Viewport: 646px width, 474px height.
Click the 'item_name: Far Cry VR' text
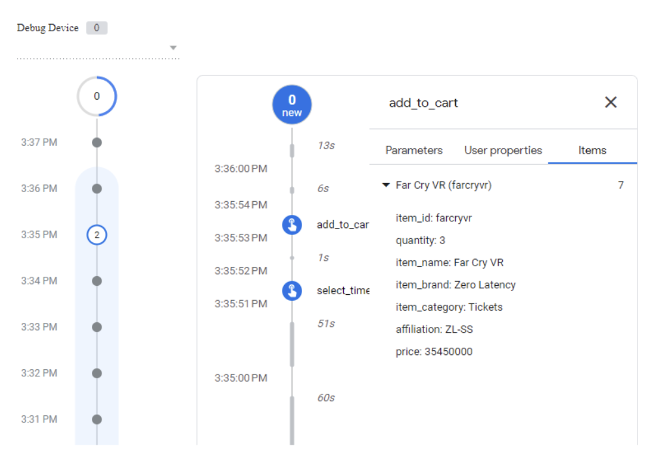449,262
